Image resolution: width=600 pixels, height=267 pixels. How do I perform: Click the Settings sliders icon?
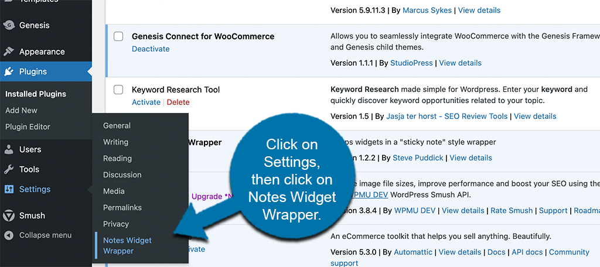coord(9,189)
